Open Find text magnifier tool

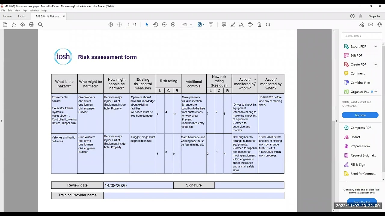[x=40, y=25]
